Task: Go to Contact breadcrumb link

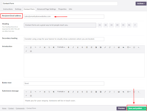Action: click(x=11, y=108)
